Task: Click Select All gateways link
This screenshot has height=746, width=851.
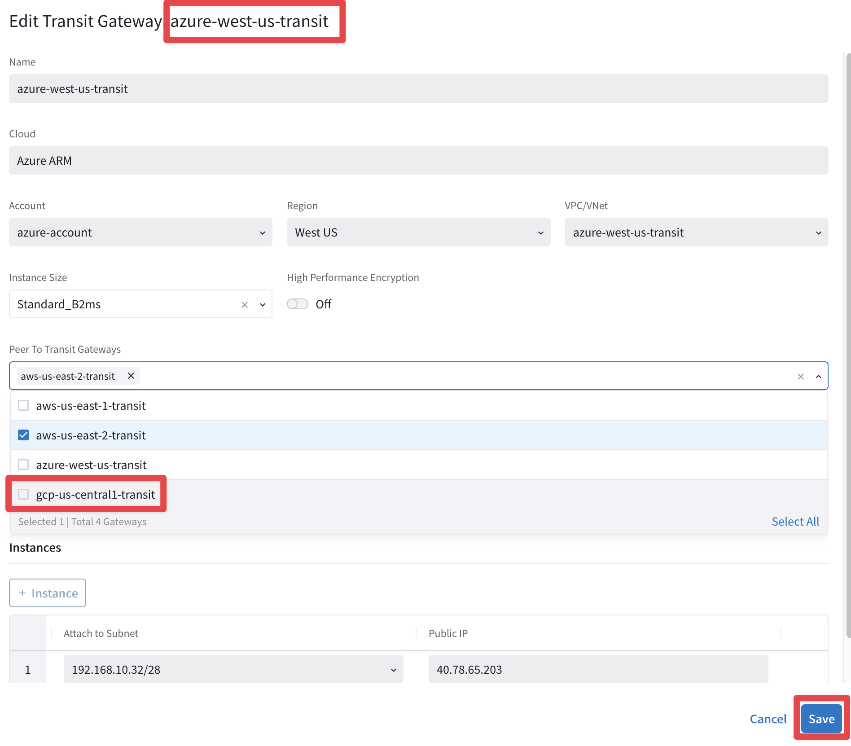Action: pyautogui.click(x=795, y=522)
